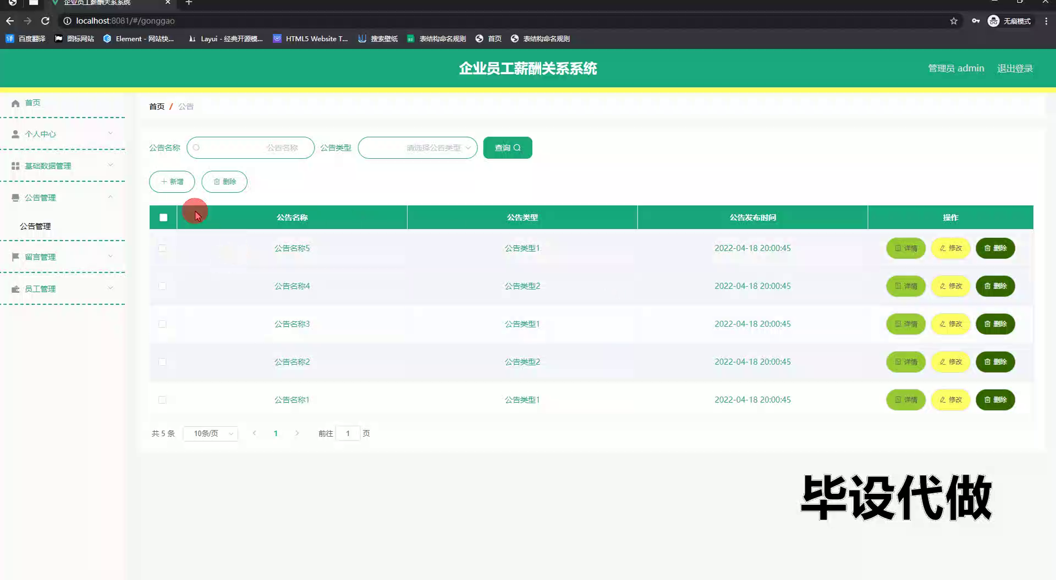Click the home icon in sidebar

(x=15, y=103)
